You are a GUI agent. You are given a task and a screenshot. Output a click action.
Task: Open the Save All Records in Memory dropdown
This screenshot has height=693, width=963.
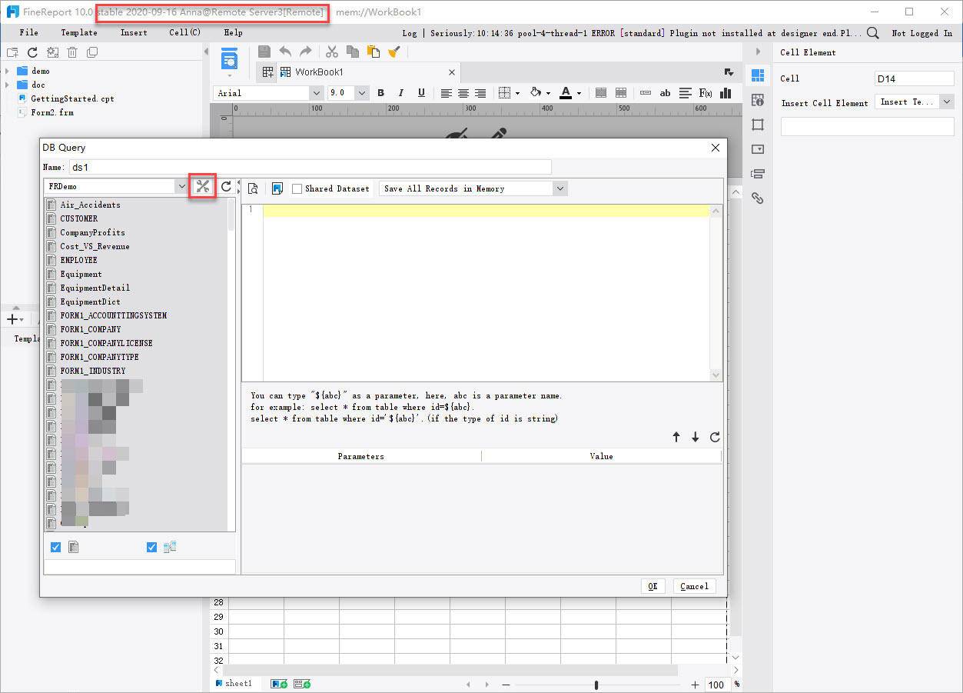pos(560,188)
